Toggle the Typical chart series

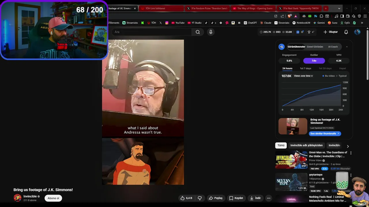tap(341, 76)
